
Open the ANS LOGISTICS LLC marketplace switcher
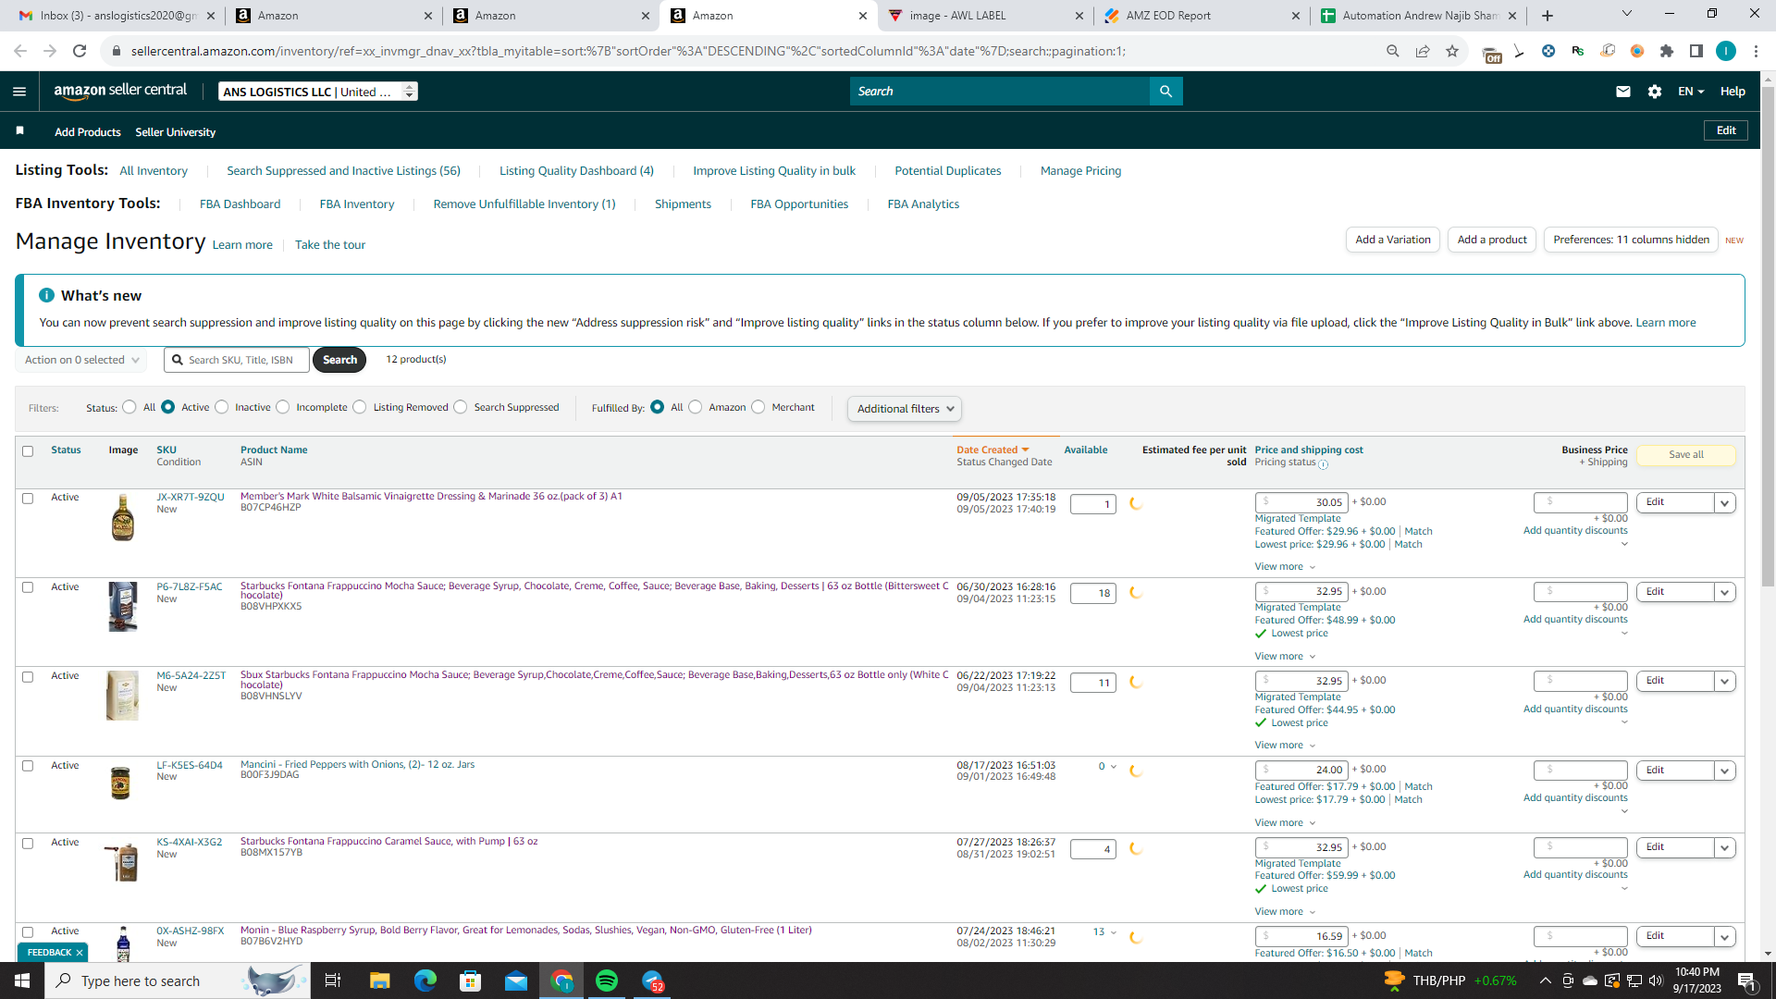point(318,92)
